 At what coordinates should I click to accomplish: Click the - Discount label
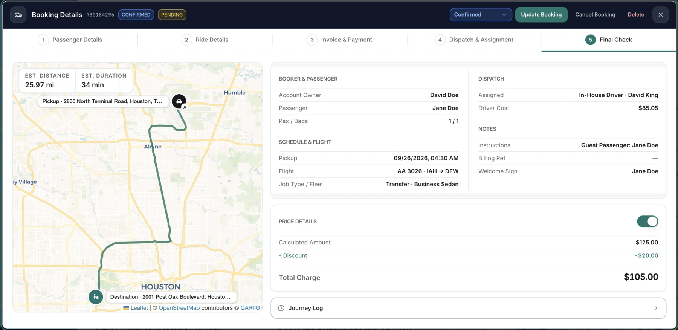tap(293, 255)
